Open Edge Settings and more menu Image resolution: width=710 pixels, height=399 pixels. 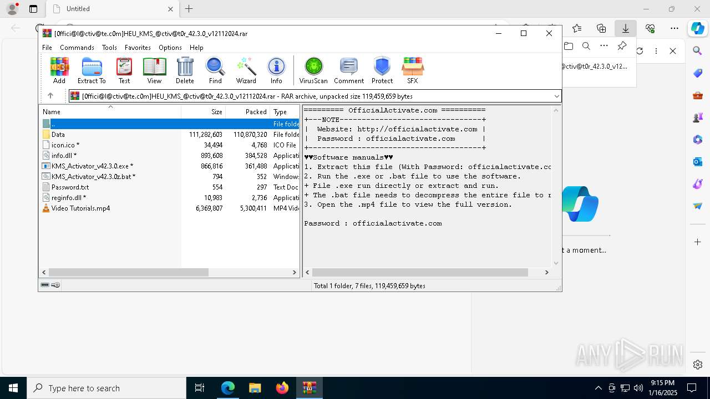tap(674, 28)
